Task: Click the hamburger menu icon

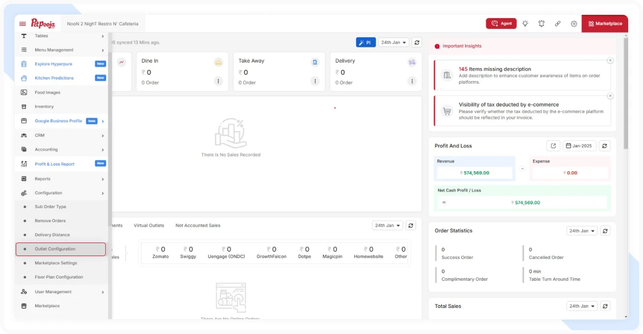Action: (x=22, y=24)
